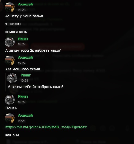Screen dimensions: 134x144
Task: Open the vk.me/join chat invite link
Action: pos(46,127)
